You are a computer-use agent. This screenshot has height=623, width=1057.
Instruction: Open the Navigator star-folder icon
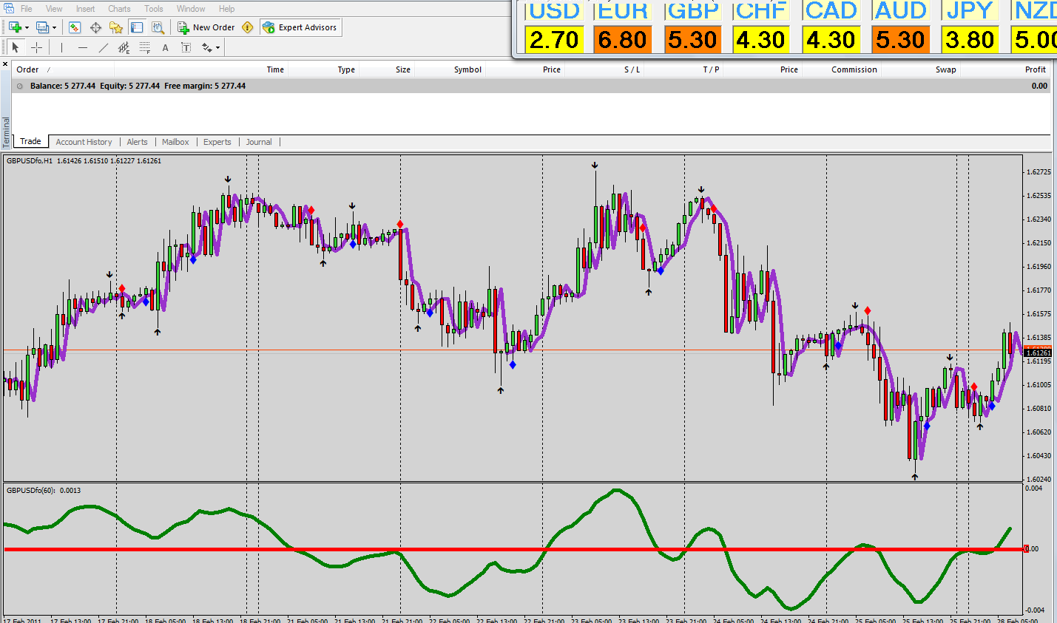pyautogui.click(x=116, y=27)
